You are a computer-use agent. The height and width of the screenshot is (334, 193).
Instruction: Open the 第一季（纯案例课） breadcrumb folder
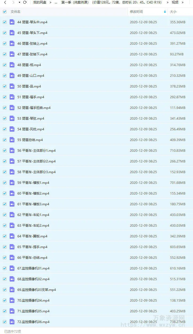tap(111, 2)
